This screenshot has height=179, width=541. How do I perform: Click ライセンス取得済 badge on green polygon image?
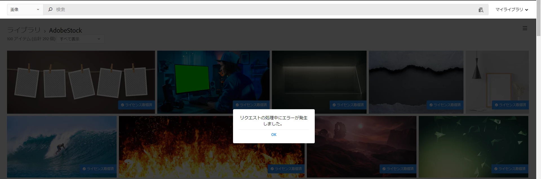click(x=510, y=169)
